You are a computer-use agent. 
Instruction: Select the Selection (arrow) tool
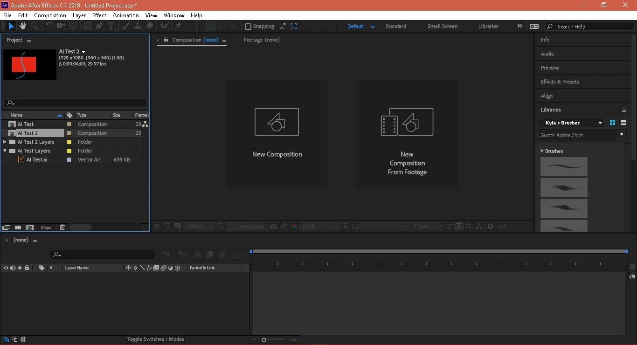coord(11,26)
